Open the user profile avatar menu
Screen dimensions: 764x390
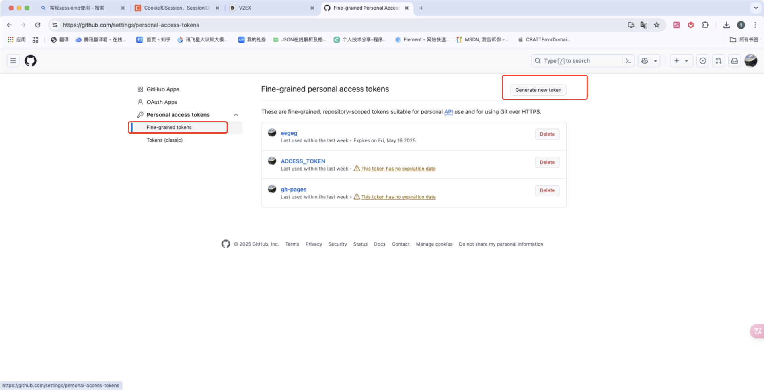coord(751,61)
